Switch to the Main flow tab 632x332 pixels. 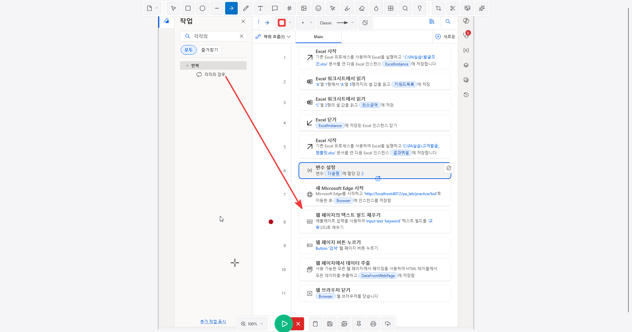[x=318, y=37]
